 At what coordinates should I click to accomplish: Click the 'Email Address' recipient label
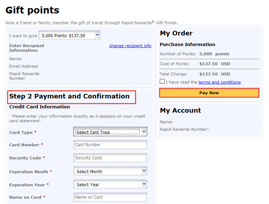23,66
